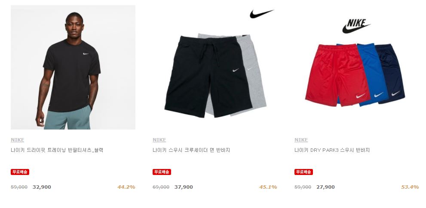Click the NIKE wordmark logo above Park3 shorts
The image size is (426, 208).
356,26
